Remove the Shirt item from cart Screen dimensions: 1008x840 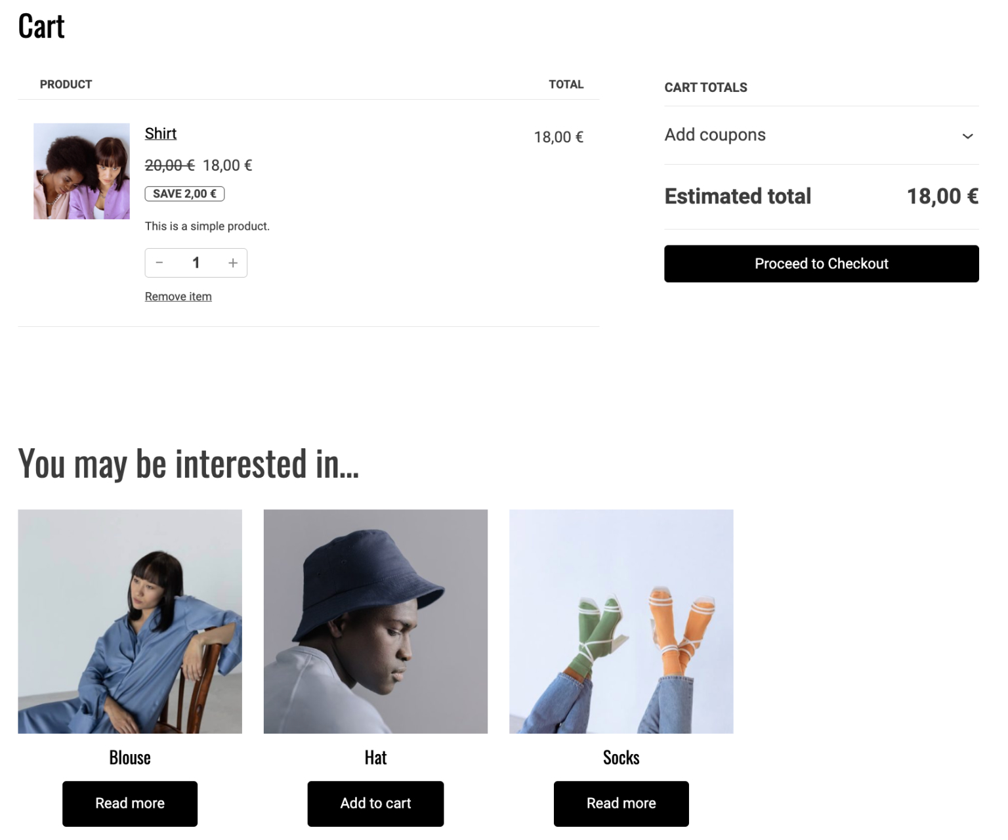[178, 296]
